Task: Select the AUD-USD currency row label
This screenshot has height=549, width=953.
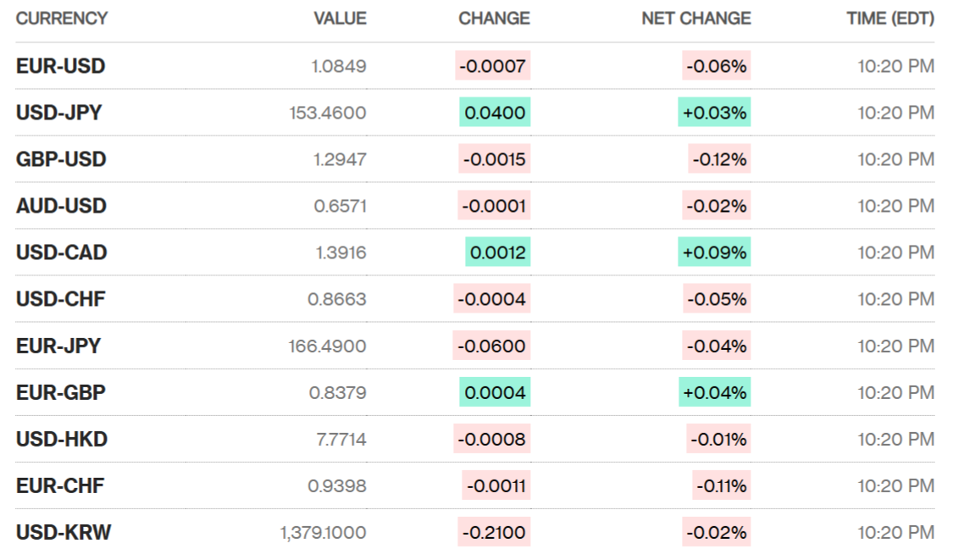Action: click(61, 206)
